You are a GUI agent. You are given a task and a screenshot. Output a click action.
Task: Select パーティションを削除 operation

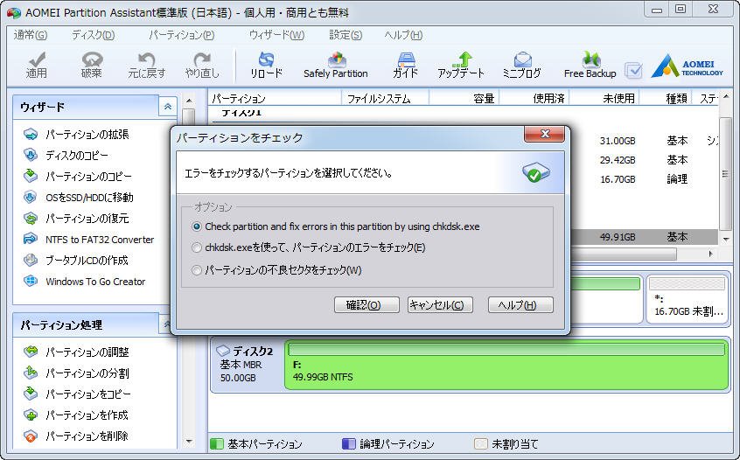click(x=75, y=436)
